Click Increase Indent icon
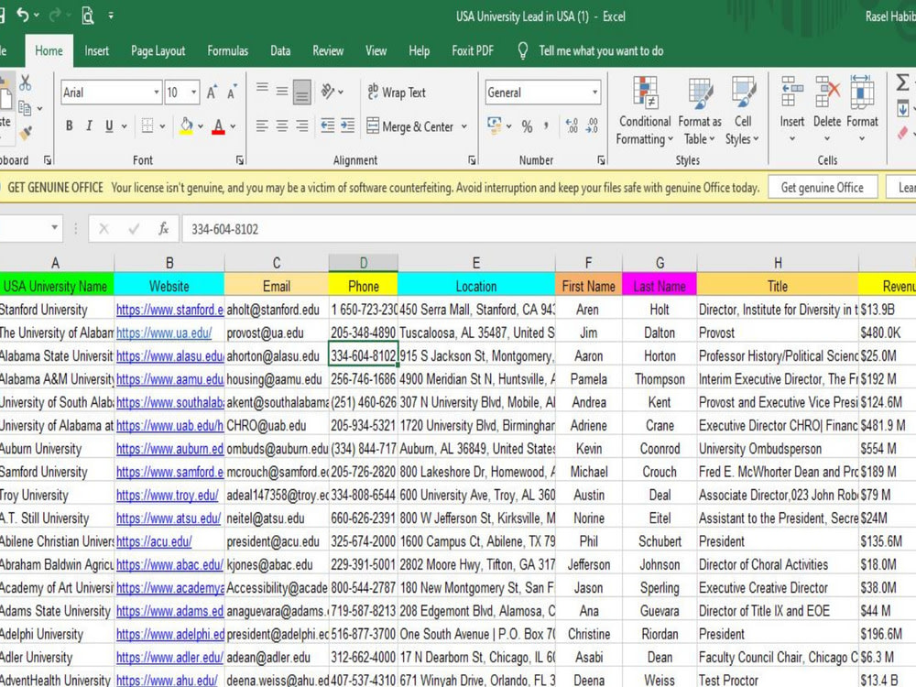916x687 pixels. pos(347,125)
